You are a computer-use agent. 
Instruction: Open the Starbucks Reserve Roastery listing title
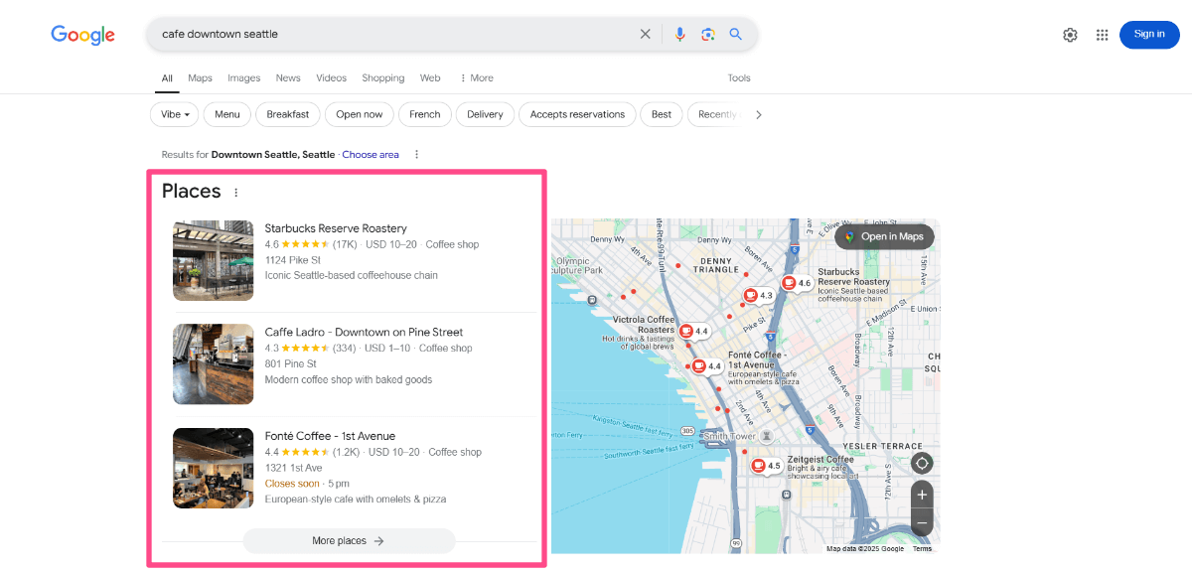pyautogui.click(x=336, y=228)
